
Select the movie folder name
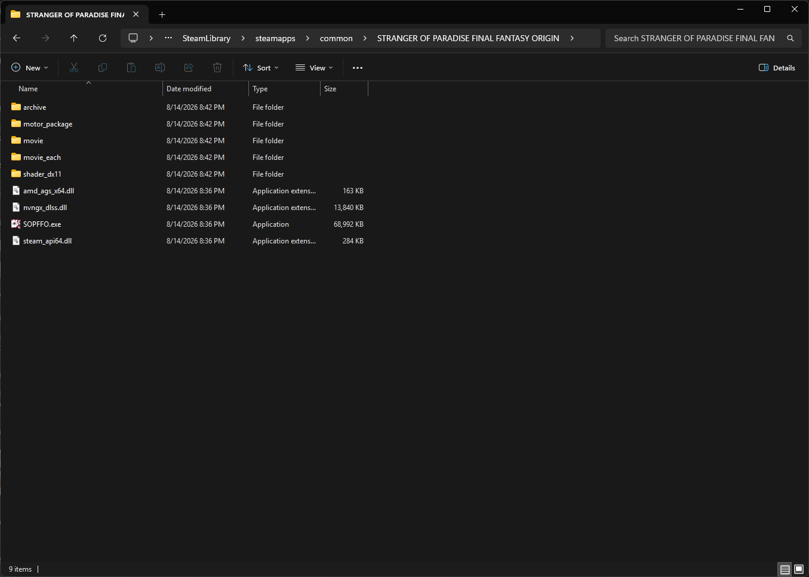click(33, 141)
